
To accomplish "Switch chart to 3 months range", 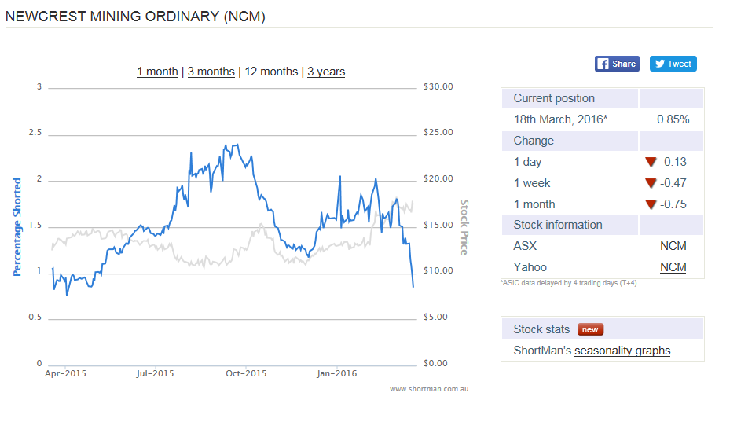I will 211,72.
